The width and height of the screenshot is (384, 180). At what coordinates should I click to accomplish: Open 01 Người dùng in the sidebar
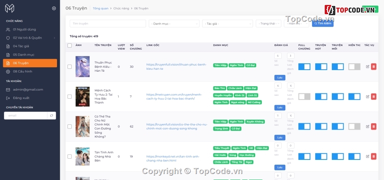click(x=24, y=29)
